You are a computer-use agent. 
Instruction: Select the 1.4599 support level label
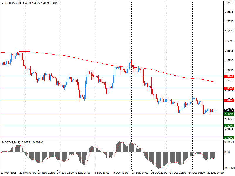(229, 138)
